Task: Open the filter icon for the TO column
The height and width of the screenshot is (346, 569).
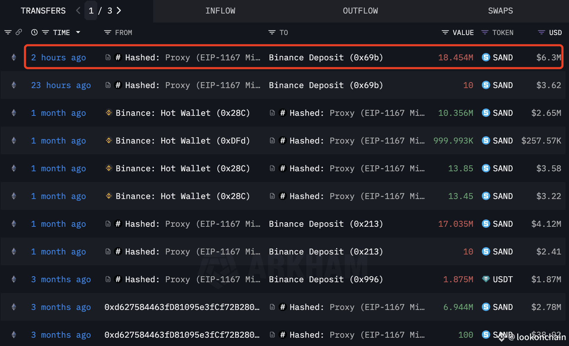Action: coord(272,32)
